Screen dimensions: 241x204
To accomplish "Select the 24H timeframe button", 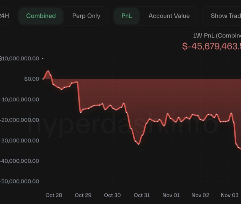I will click(x=4, y=16).
